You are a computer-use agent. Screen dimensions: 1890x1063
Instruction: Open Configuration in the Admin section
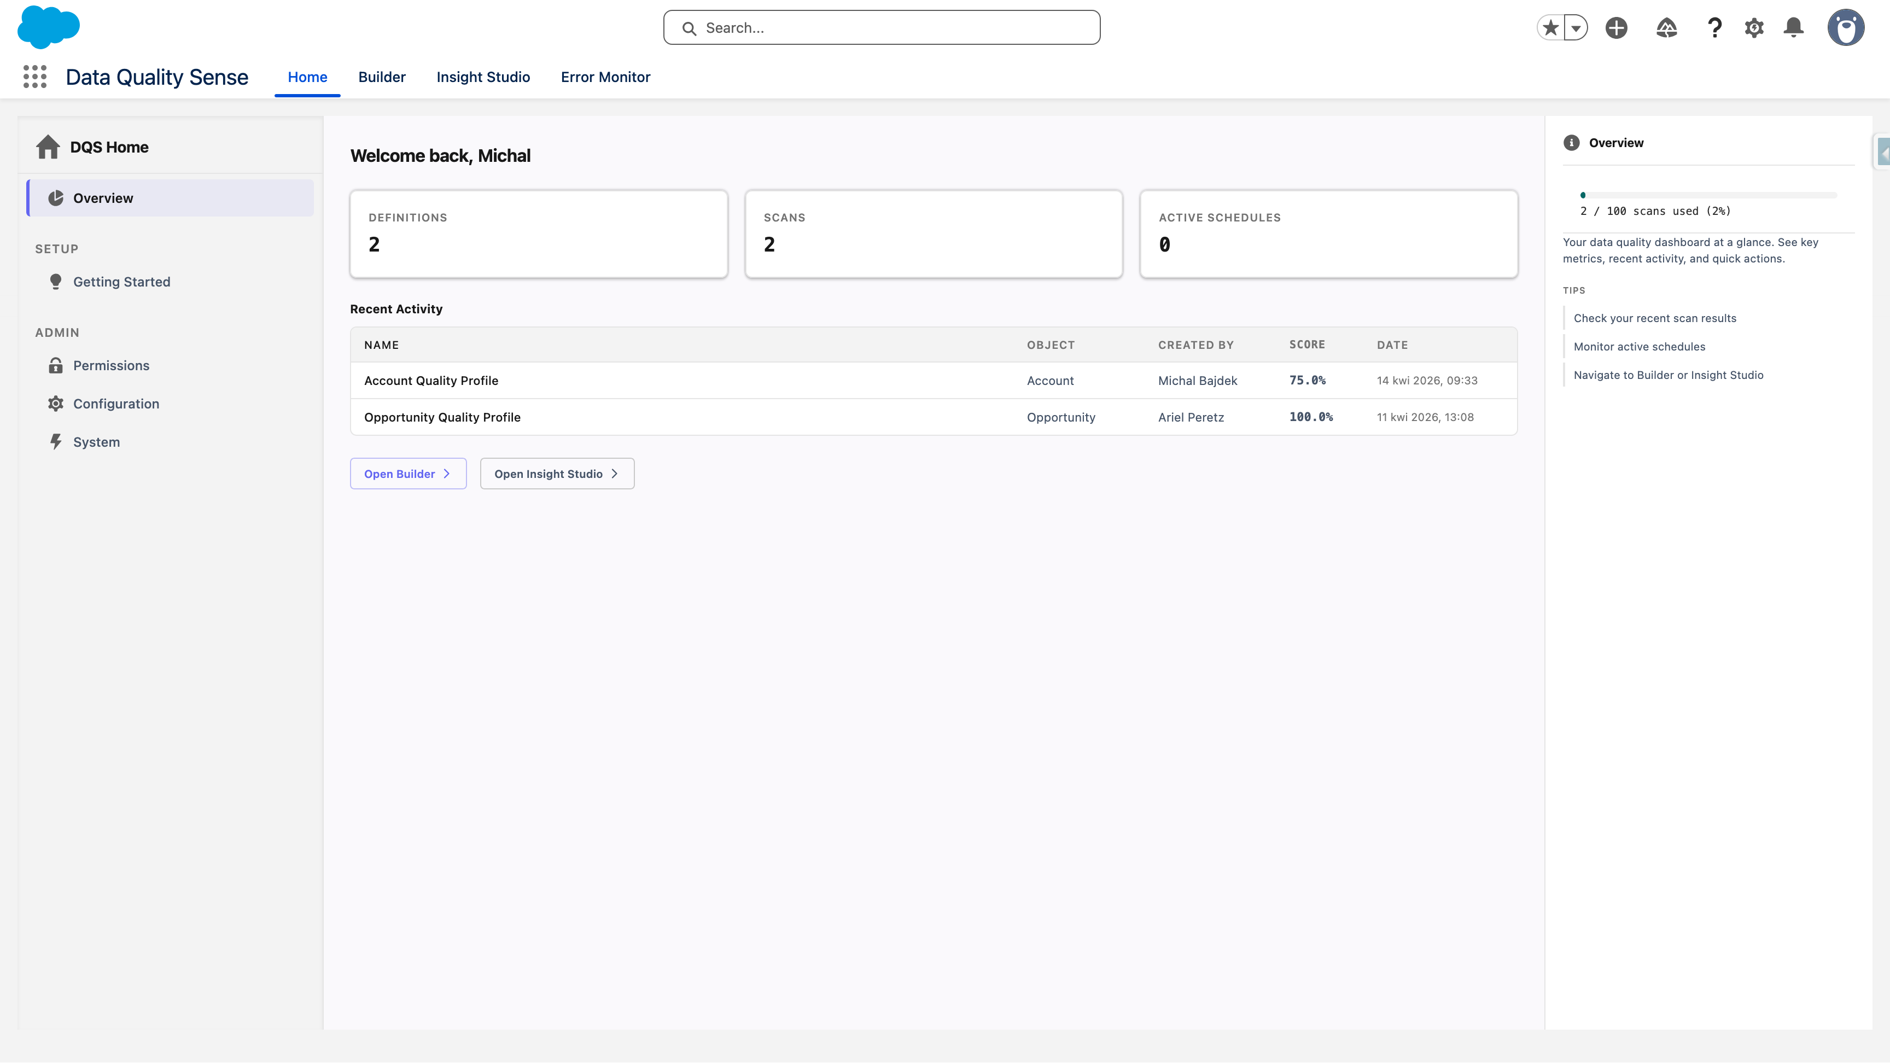116,404
